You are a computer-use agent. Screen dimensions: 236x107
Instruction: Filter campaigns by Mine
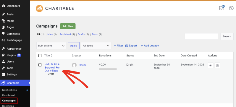pyautogui.click(x=50, y=34)
